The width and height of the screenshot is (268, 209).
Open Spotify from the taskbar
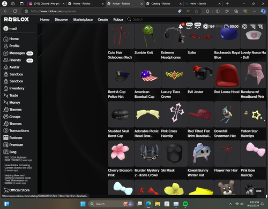pyautogui.click(x=185, y=204)
